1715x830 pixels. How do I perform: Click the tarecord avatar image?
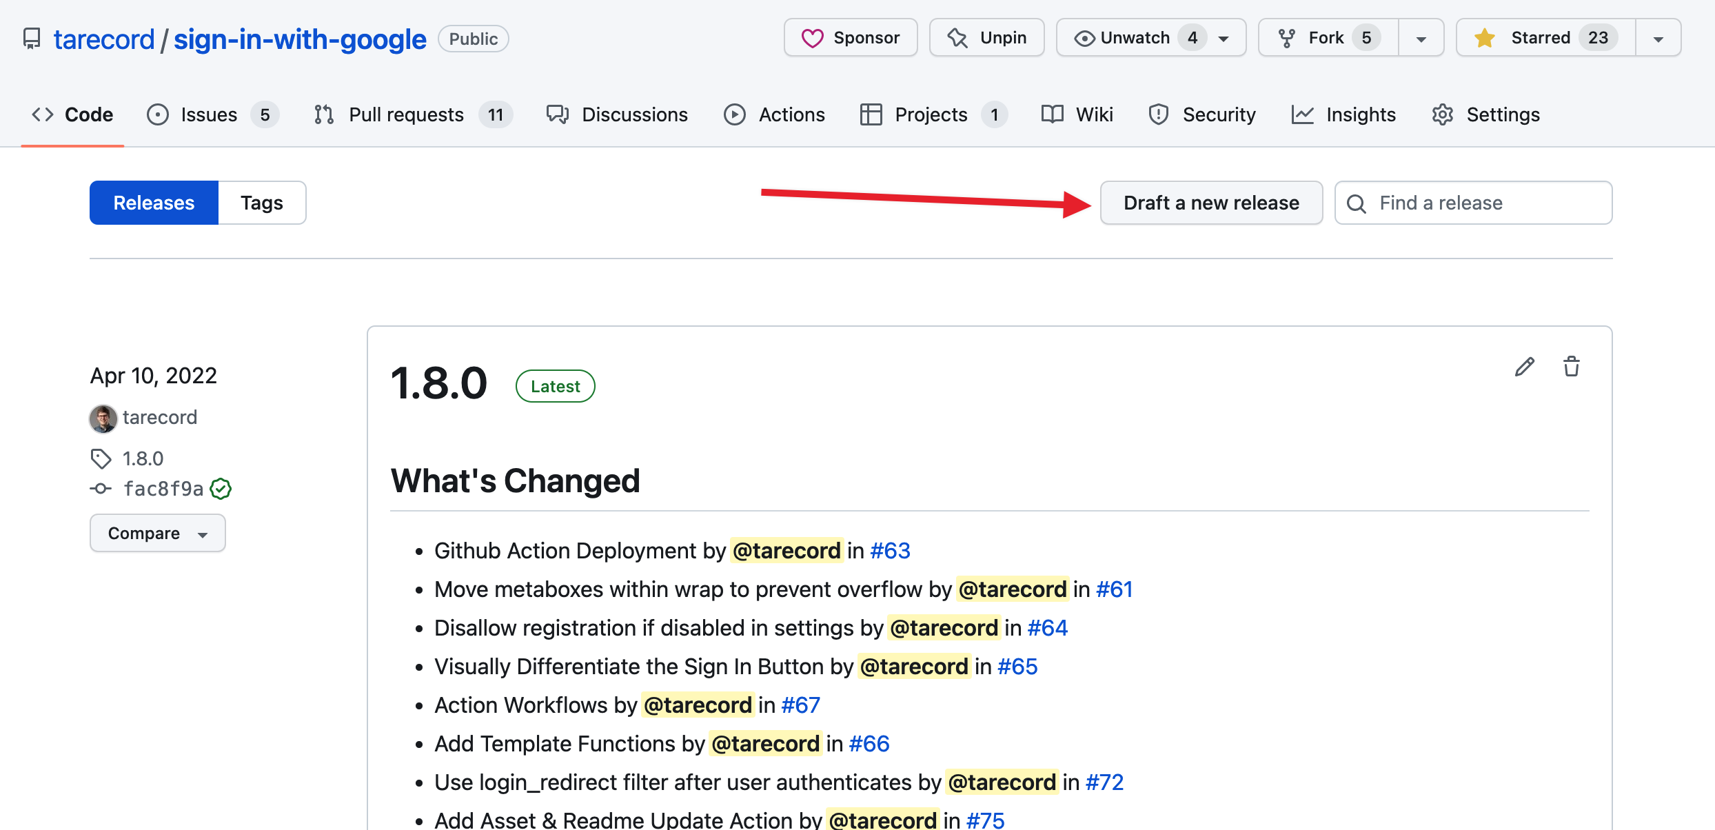pyautogui.click(x=103, y=418)
